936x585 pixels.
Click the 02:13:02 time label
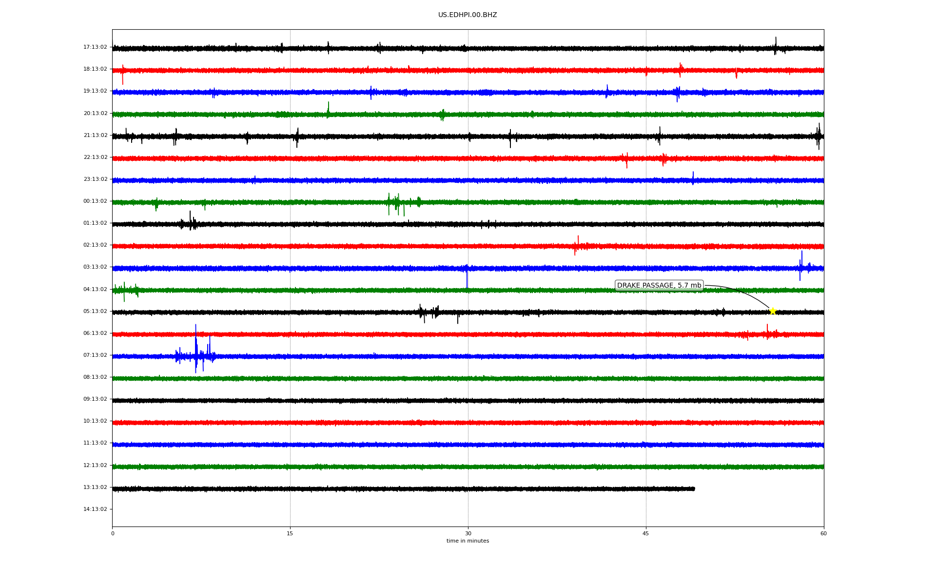95,245
